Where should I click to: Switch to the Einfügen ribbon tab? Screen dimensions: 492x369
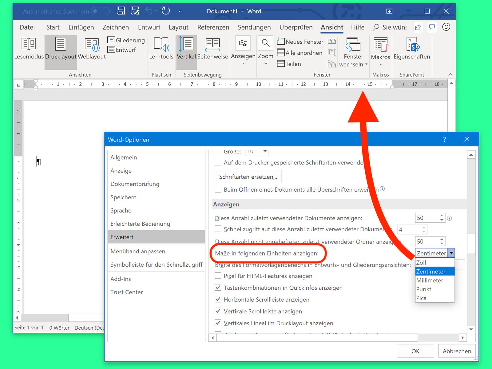[81, 27]
